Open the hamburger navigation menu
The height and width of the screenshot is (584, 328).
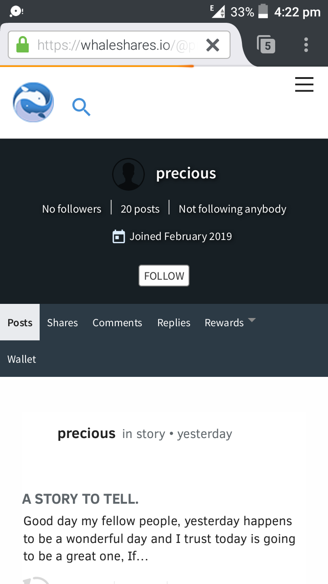(x=304, y=84)
